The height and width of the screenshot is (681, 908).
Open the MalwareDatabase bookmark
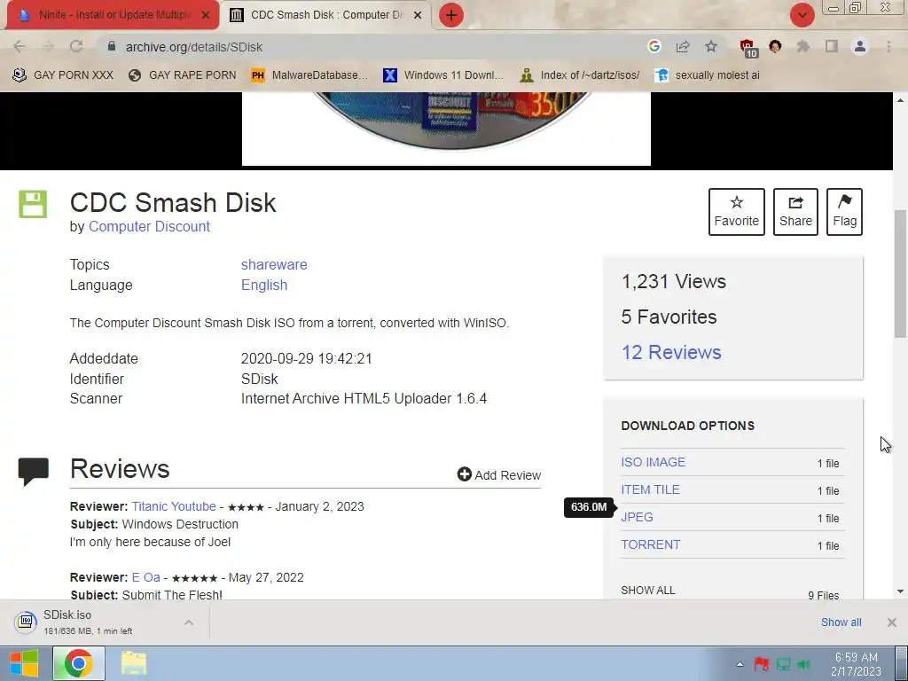pyautogui.click(x=309, y=75)
